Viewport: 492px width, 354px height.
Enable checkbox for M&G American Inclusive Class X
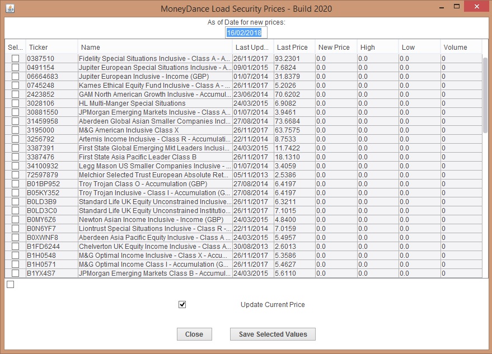(15, 130)
